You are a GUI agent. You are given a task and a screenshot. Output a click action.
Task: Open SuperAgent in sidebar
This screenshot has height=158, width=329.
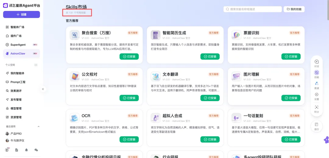(x=21, y=45)
